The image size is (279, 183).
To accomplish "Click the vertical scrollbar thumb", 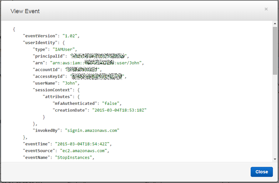I will 275,50.
